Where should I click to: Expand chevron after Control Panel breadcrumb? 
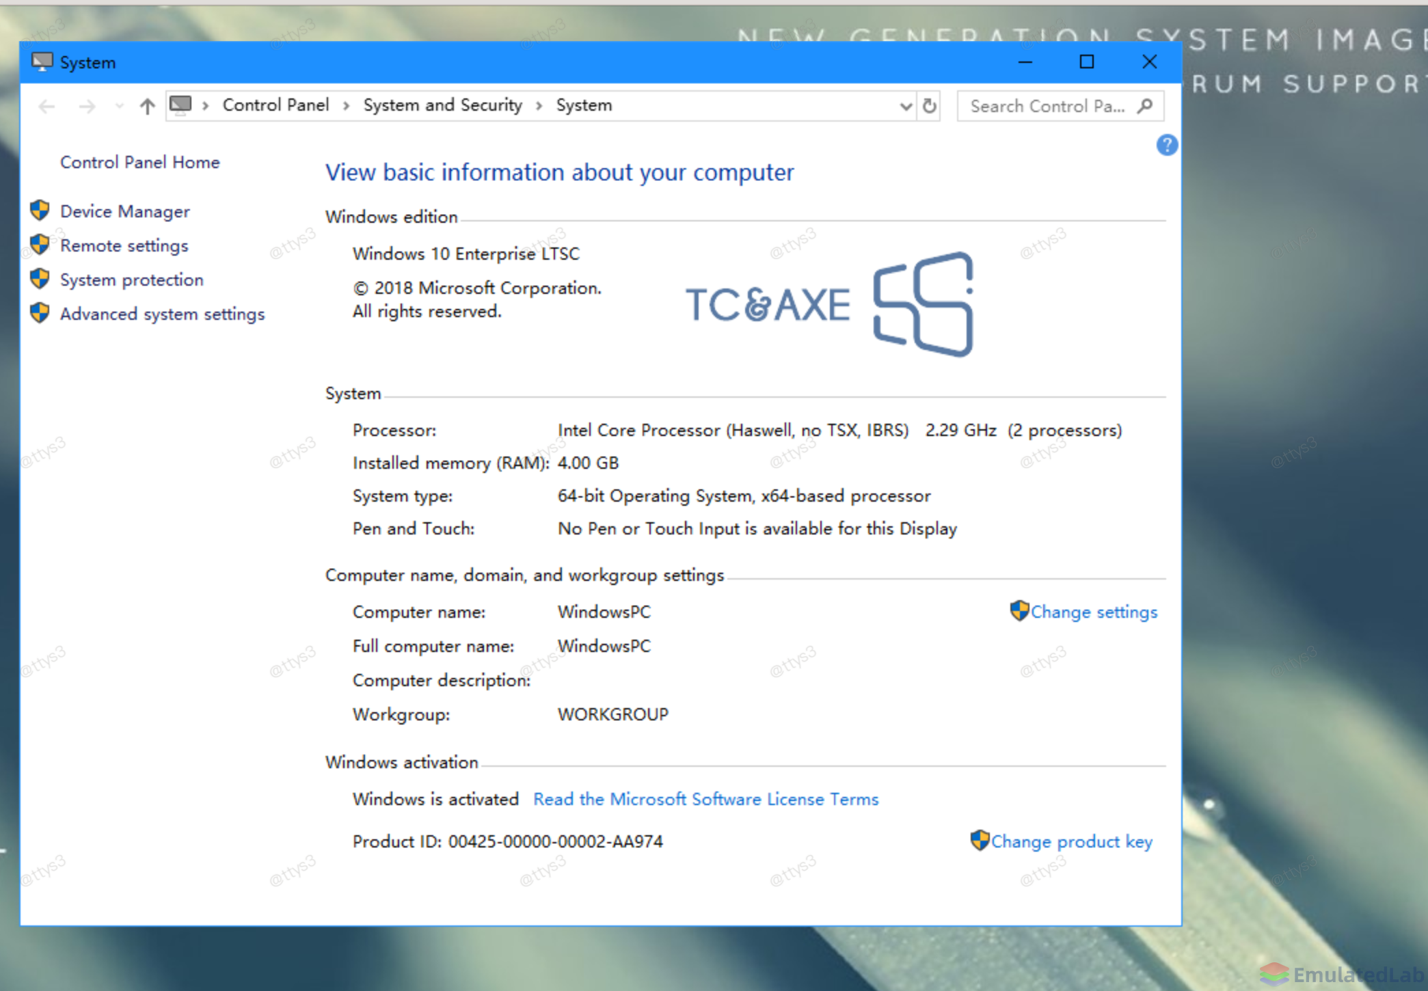pyautogui.click(x=347, y=105)
